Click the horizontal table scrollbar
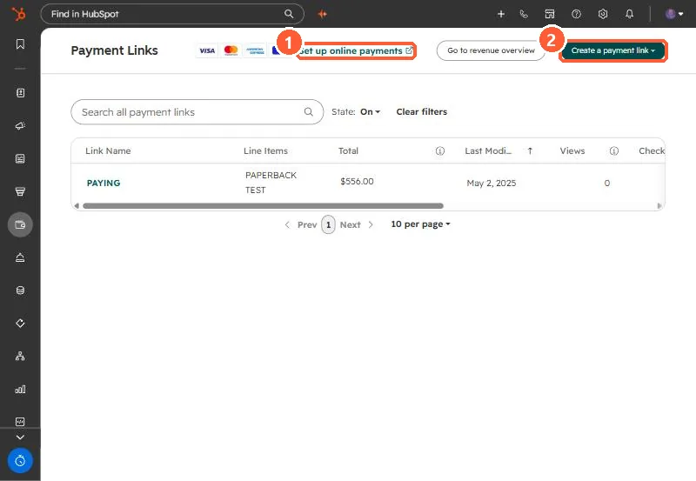This screenshot has height=481, width=696. tap(263, 206)
